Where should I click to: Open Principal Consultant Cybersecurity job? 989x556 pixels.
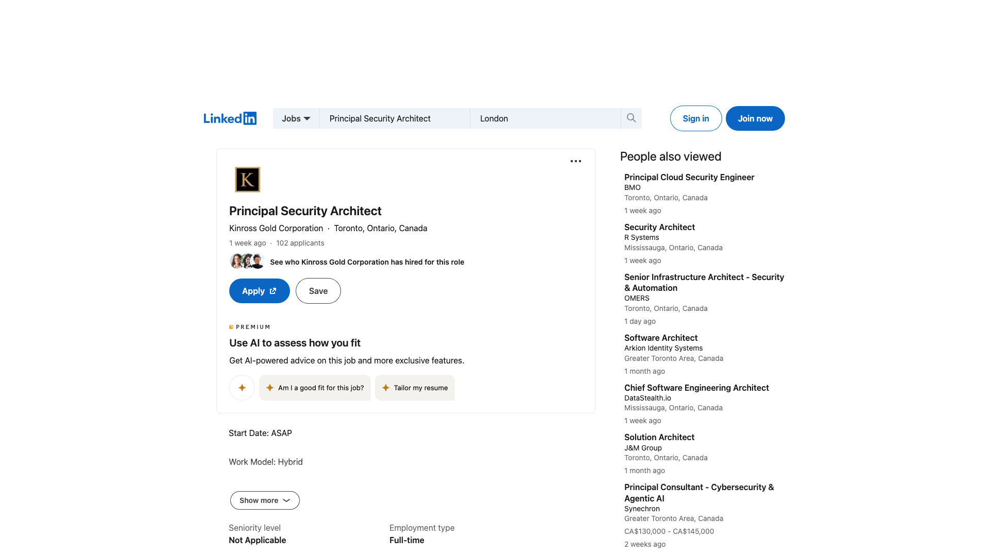699,493
